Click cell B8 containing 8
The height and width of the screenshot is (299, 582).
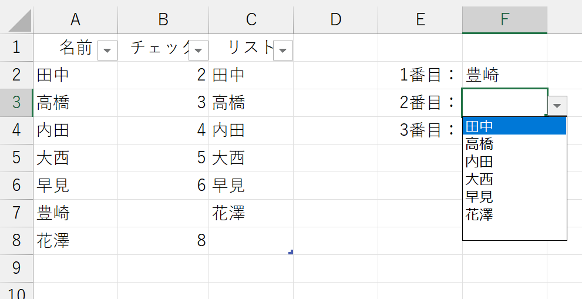(163, 241)
